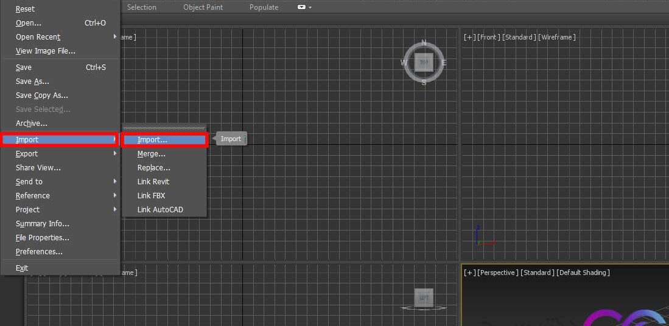Click Front viewport [Wireframe] shading label
This screenshot has height=326, width=669.
557,38
